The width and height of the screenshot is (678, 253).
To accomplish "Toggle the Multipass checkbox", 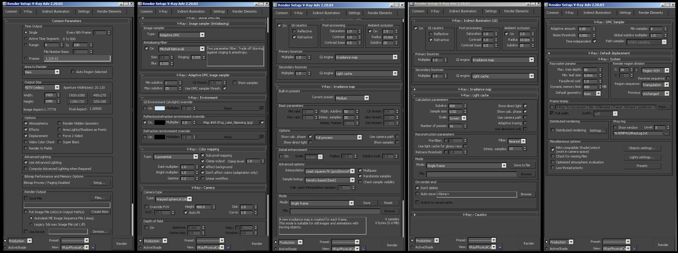I will coord(360,170).
